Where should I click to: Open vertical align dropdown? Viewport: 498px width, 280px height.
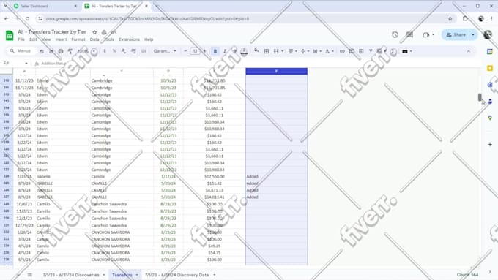click(x=304, y=51)
